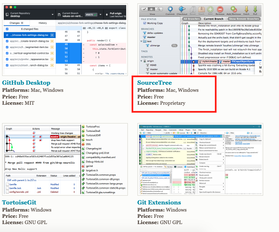The height and width of the screenshot is (232, 279).
Task: Click the config/newrelic.yml file entry
Action: 19,192
